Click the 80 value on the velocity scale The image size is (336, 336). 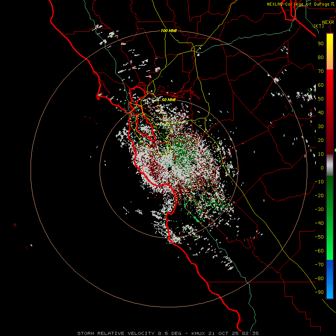321,57
